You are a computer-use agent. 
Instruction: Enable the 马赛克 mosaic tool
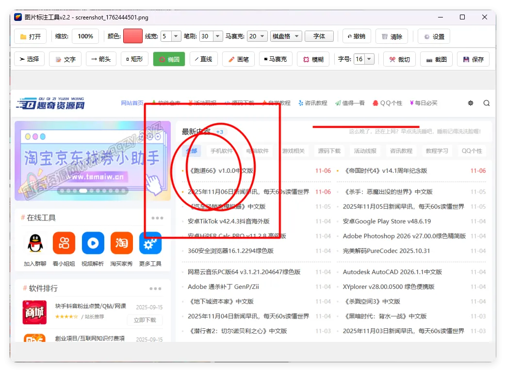[276, 59]
